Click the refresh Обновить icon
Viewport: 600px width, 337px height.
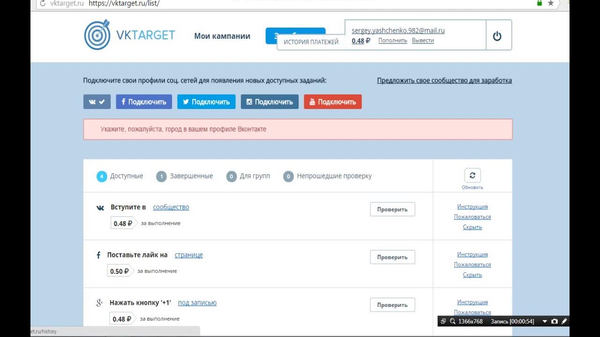click(472, 176)
